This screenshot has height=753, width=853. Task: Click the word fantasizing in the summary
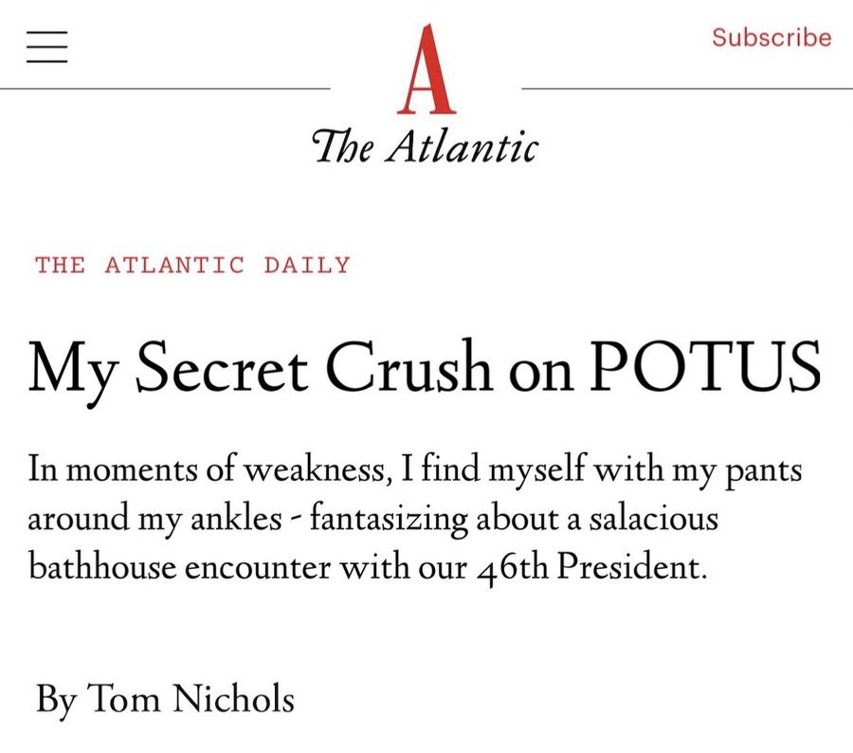(389, 520)
